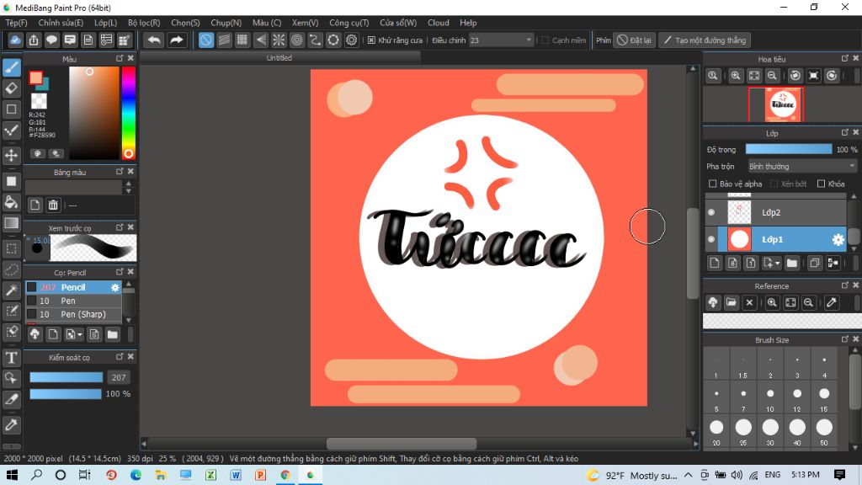Screen dimensions: 862x485
Task: Select the Eyedropper tool
Action: click(12, 424)
